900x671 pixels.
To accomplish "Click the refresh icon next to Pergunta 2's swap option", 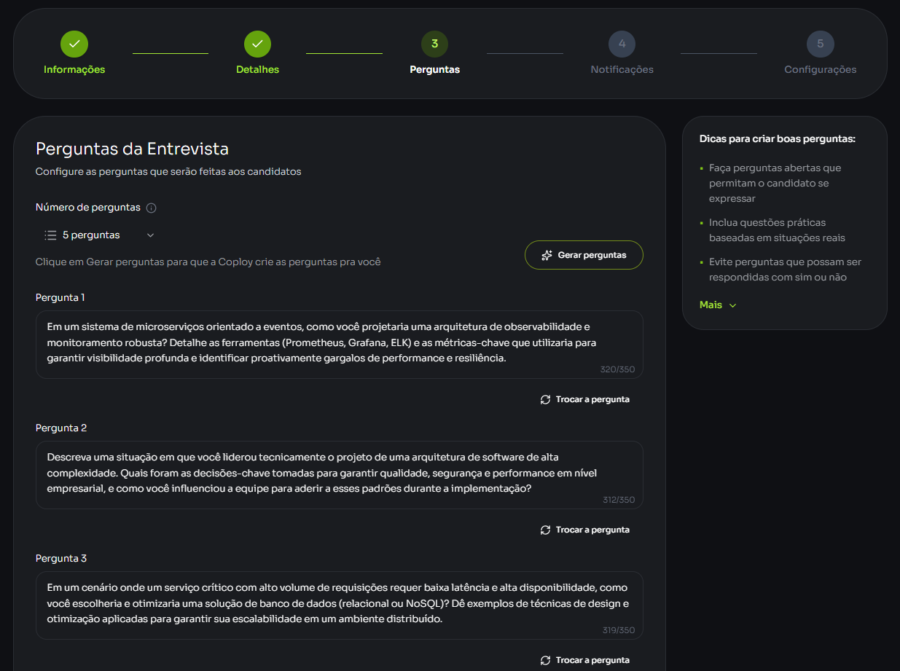I will coord(544,529).
